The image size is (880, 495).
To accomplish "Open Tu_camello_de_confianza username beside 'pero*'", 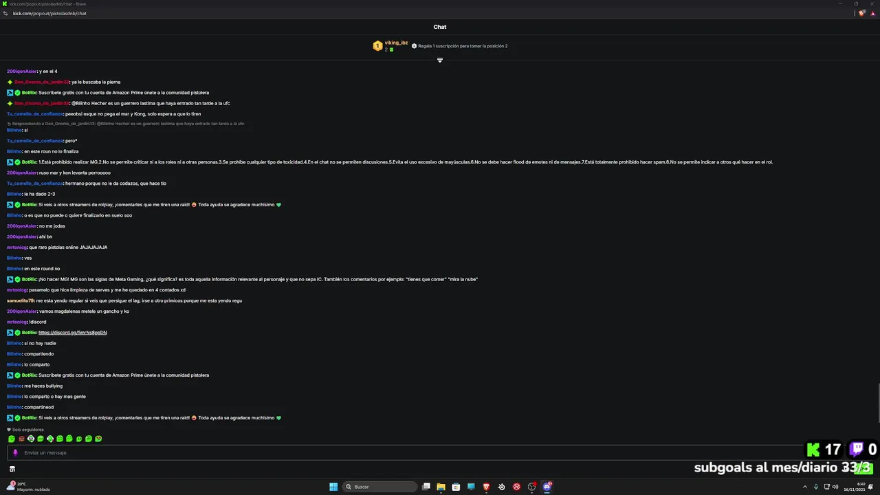I will coord(35,141).
